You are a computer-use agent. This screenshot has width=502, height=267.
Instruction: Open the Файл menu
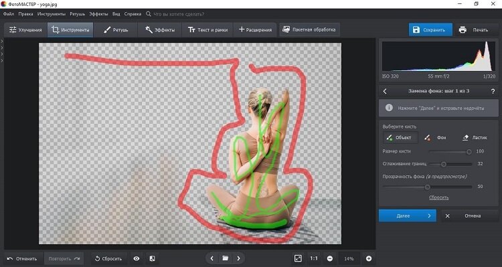click(9, 14)
